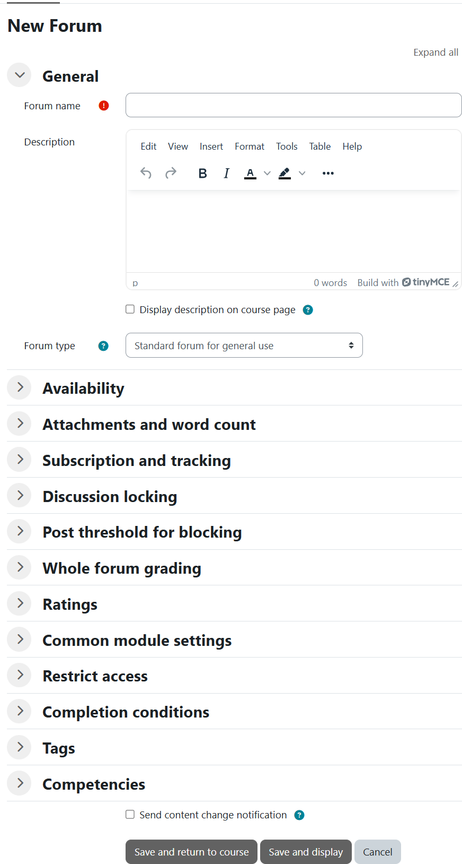Click the Forum name text field
Viewport: 462px width, 864px height.
coord(293,105)
